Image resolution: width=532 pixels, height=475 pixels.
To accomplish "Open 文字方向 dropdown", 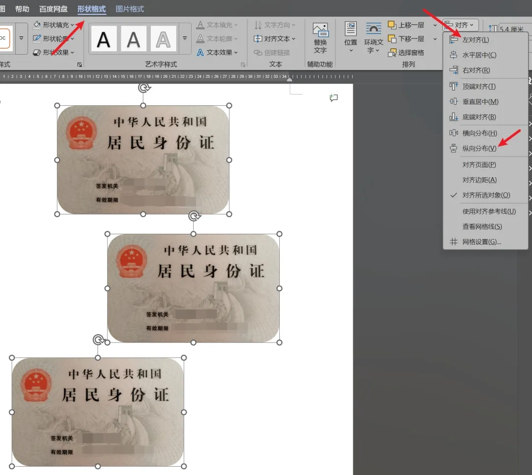I will (275, 25).
